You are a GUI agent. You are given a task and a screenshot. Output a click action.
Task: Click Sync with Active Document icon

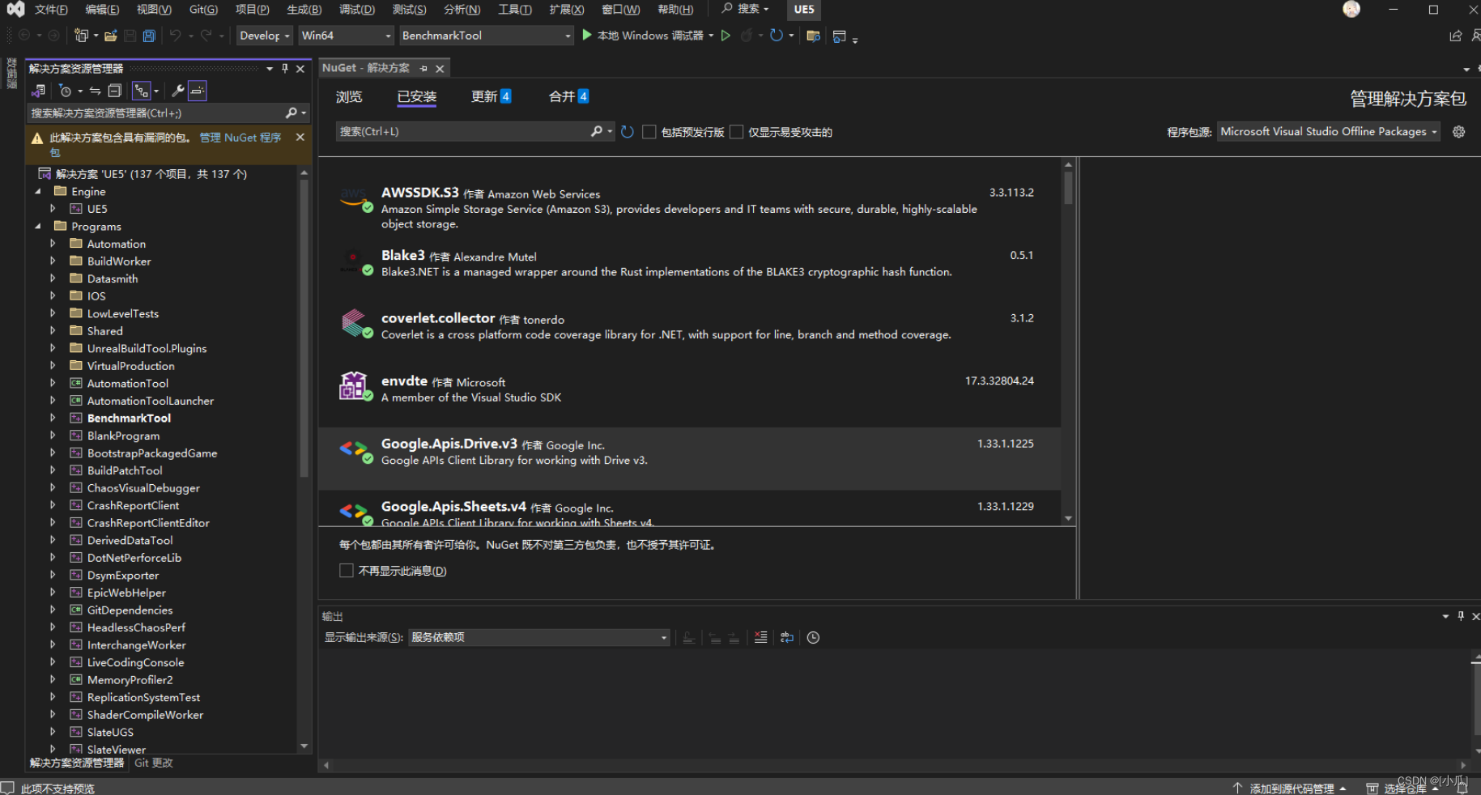point(95,91)
